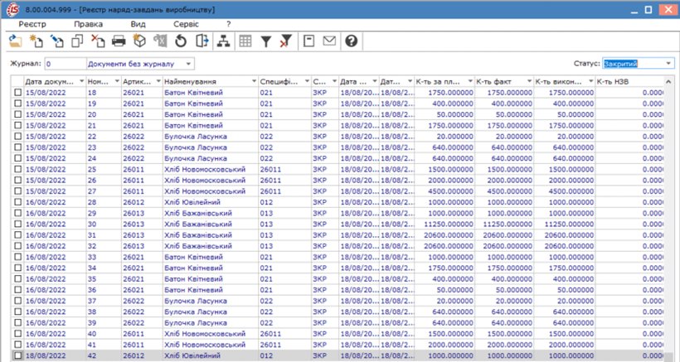
Task: Click the open folder toolbar icon
Action: pyautogui.click(x=16, y=41)
